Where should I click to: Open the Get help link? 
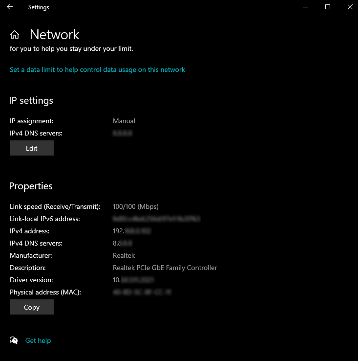coord(38,340)
